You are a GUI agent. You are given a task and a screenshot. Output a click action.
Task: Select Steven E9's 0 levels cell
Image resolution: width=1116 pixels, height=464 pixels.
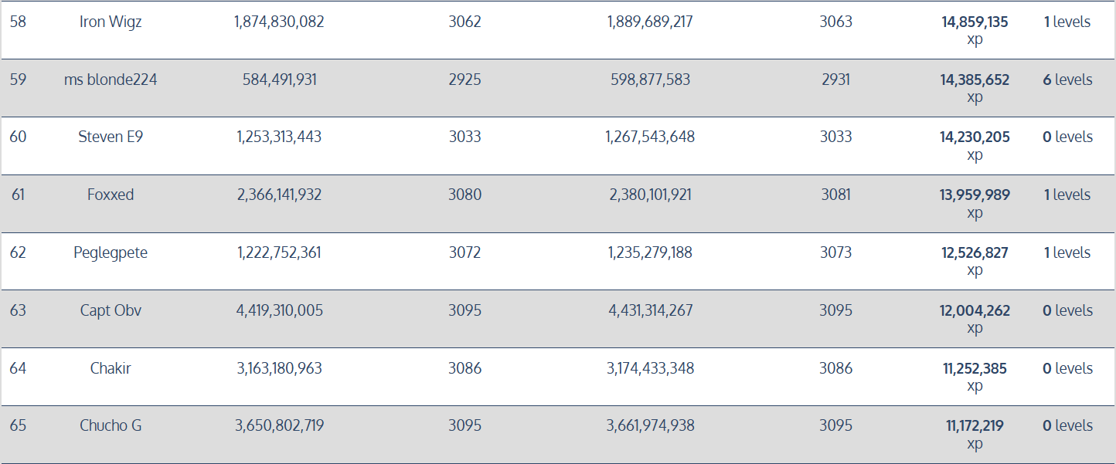tap(1067, 137)
